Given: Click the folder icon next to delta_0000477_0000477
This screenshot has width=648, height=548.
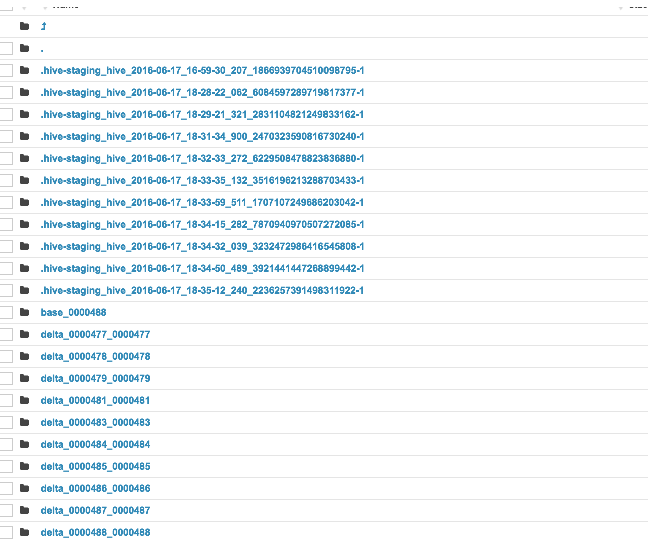Looking at the screenshot, I should click(24, 334).
